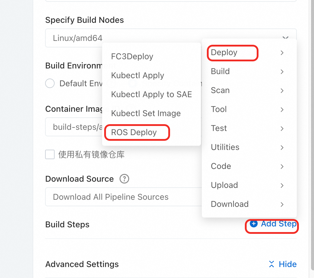The image size is (314, 278).
Task: Click the collapse icon beside Hide
Action: click(x=271, y=264)
